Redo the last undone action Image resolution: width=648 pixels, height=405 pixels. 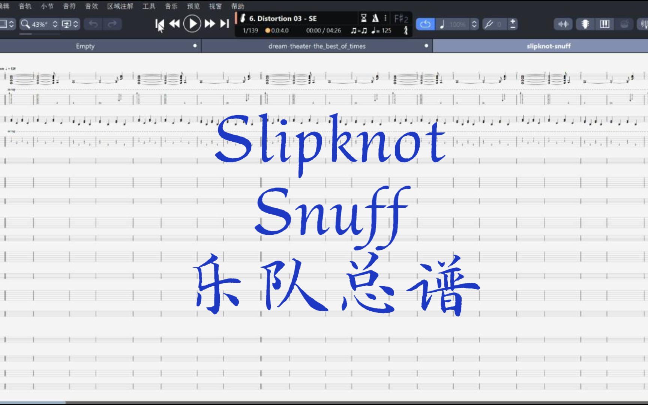click(x=112, y=24)
